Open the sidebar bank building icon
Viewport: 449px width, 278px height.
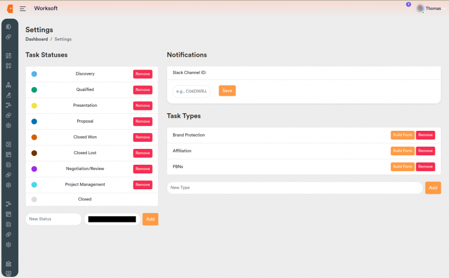click(9, 264)
